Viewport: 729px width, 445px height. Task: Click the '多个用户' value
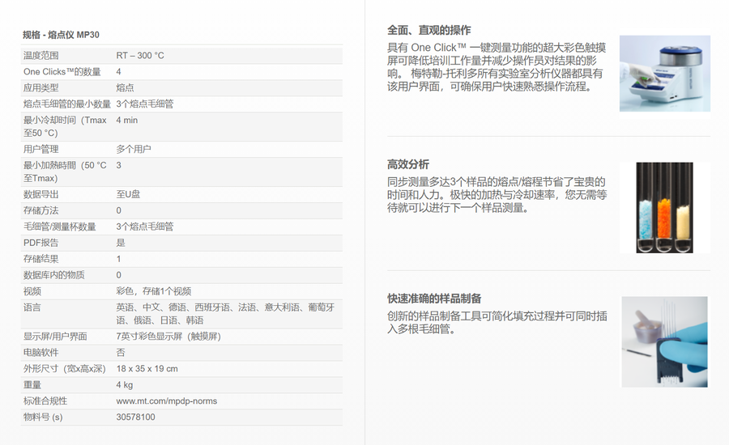pos(134,149)
